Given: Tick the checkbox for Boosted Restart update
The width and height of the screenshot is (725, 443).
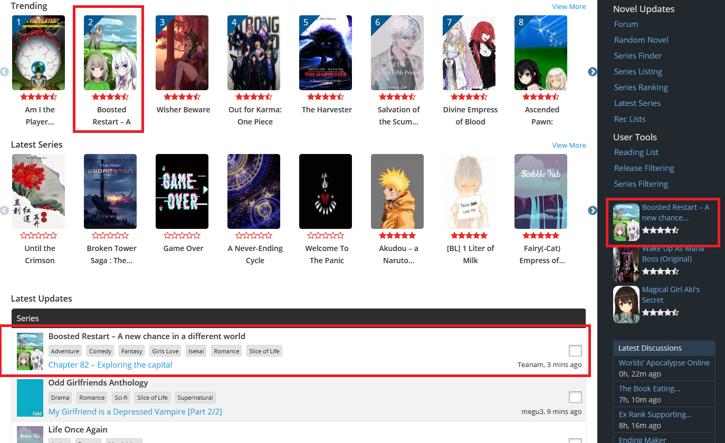Looking at the screenshot, I should click(x=575, y=351).
